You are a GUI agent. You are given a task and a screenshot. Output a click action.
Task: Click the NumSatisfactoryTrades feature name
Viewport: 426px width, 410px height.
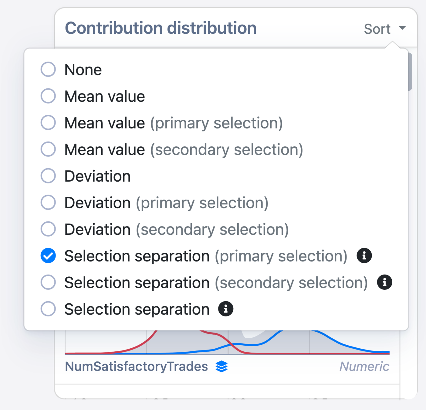(x=136, y=367)
